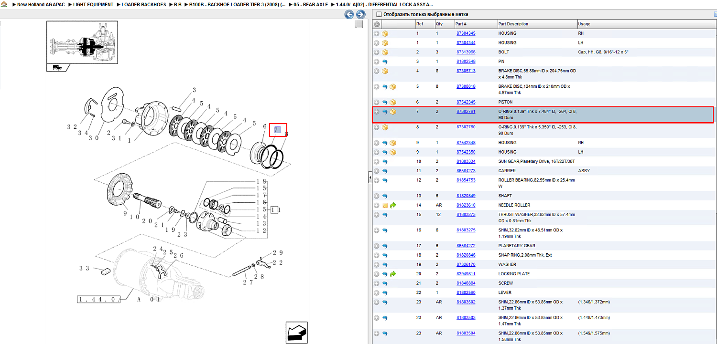This screenshot has width=717, height=344.
Task: Click the blue arrow icon in the PISTON row
Action: [385, 102]
